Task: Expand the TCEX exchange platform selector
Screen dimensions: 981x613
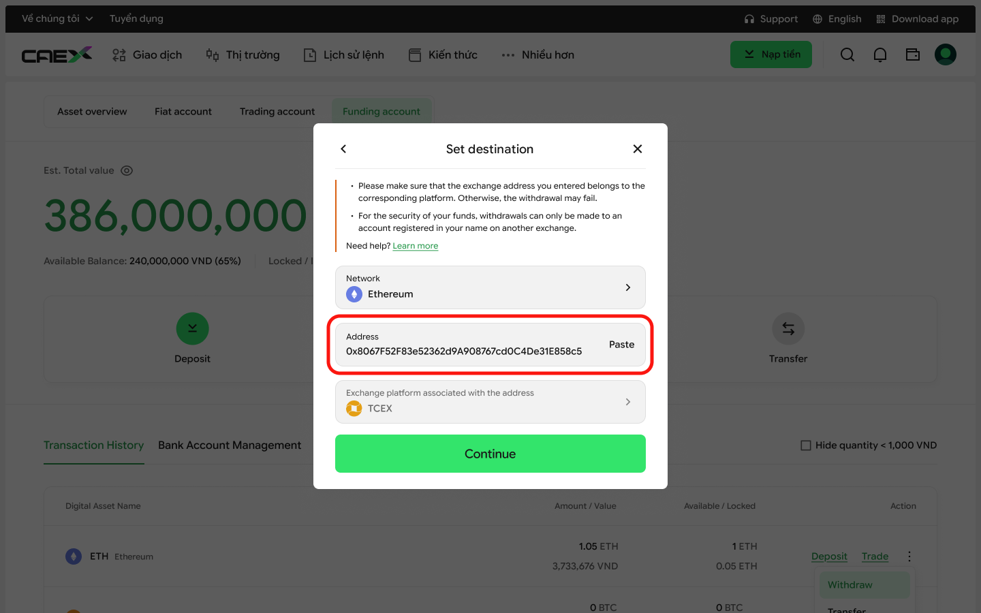Action: pyautogui.click(x=490, y=402)
